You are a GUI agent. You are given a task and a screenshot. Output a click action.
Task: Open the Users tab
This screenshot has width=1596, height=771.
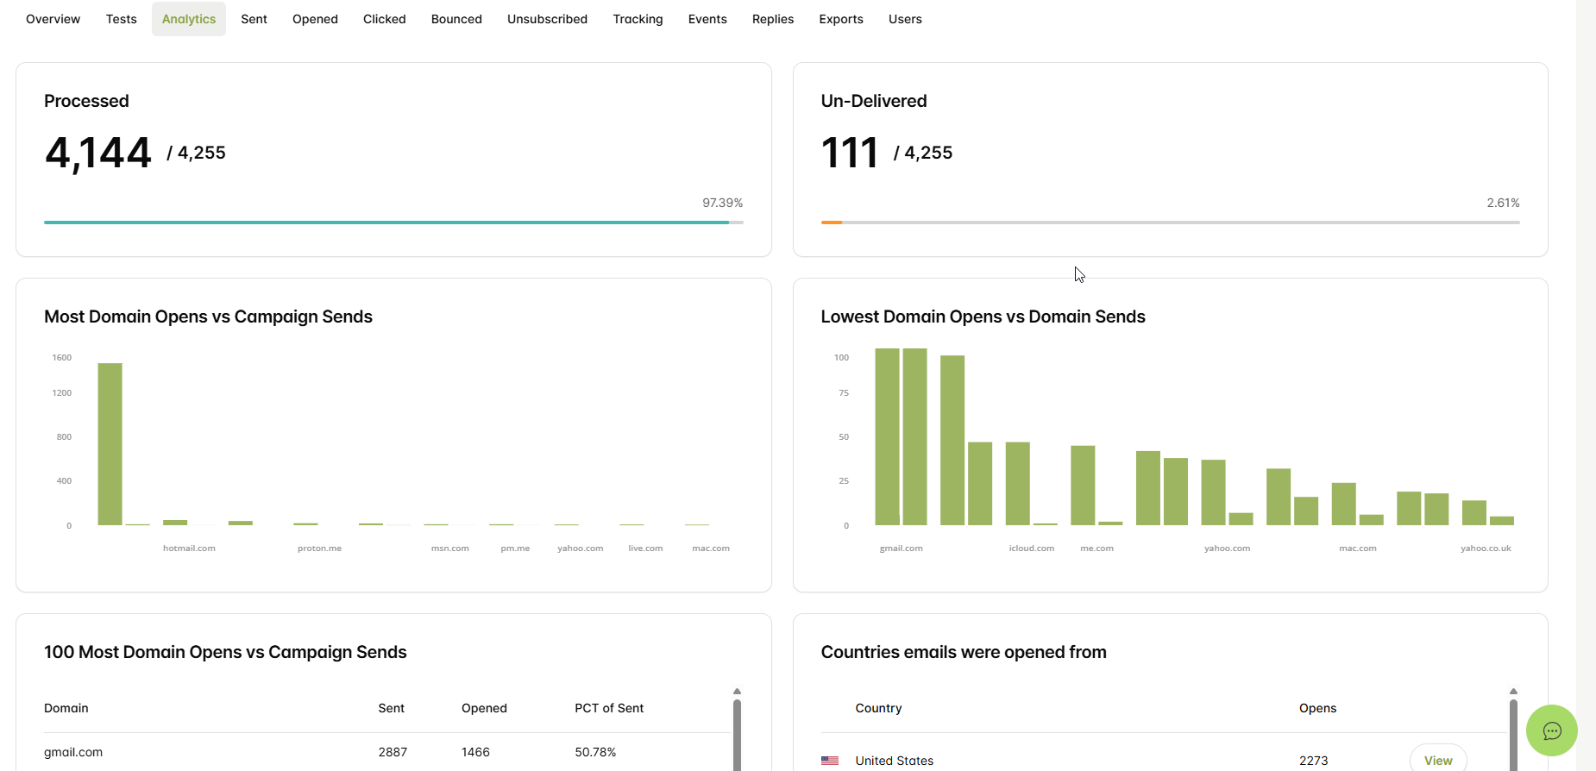(905, 19)
